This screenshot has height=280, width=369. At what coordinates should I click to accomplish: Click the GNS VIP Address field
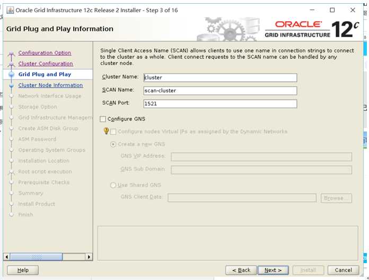pos(261,157)
